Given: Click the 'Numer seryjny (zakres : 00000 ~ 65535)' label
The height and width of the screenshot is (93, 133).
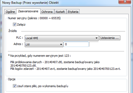Looking at the screenshot, I should [x=34, y=18].
